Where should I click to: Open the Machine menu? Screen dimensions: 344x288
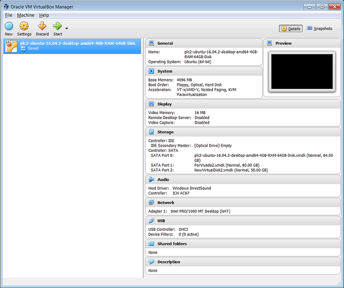coord(26,15)
